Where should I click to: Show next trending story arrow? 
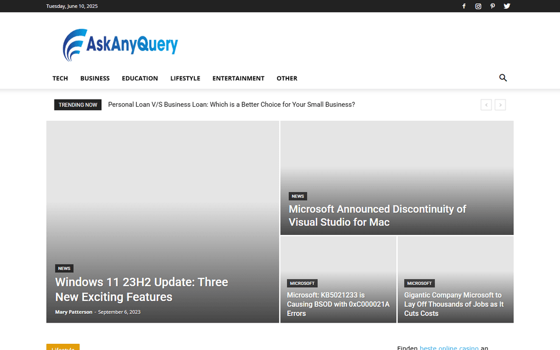tap(500, 105)
